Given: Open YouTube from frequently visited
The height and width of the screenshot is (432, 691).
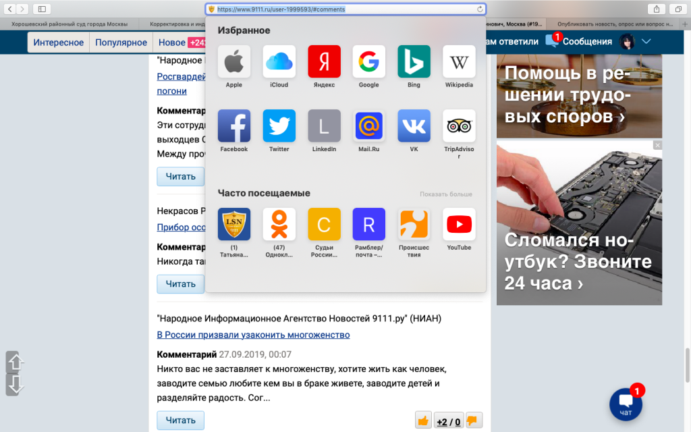Looking at the screenshot, I should [x=459, y=225].
